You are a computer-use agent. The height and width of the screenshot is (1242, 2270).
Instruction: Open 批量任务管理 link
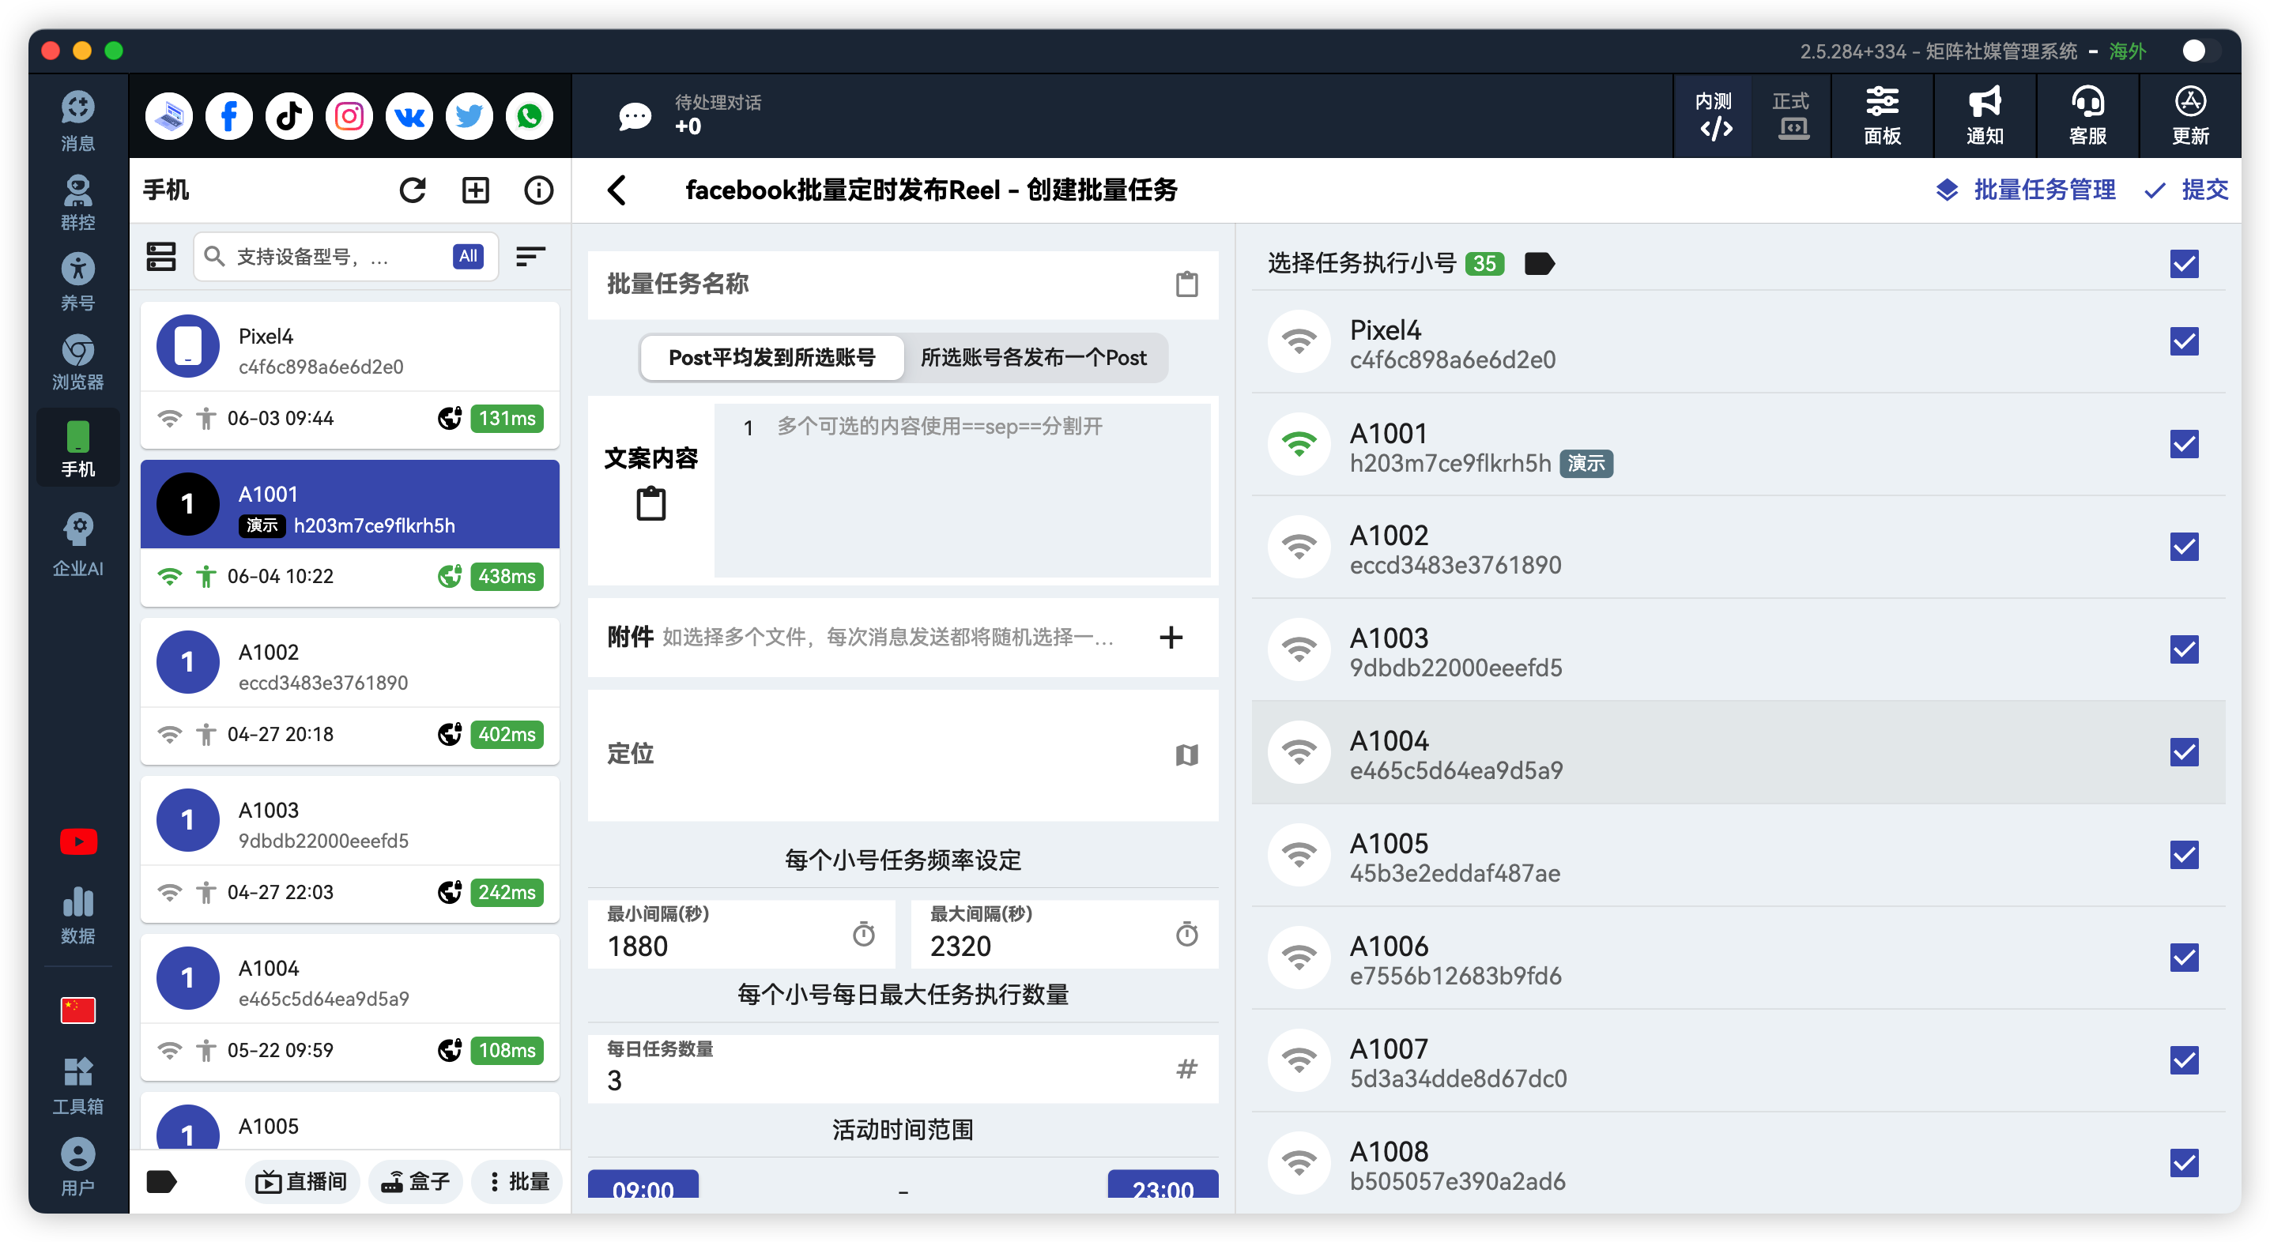pos(2025,190)
